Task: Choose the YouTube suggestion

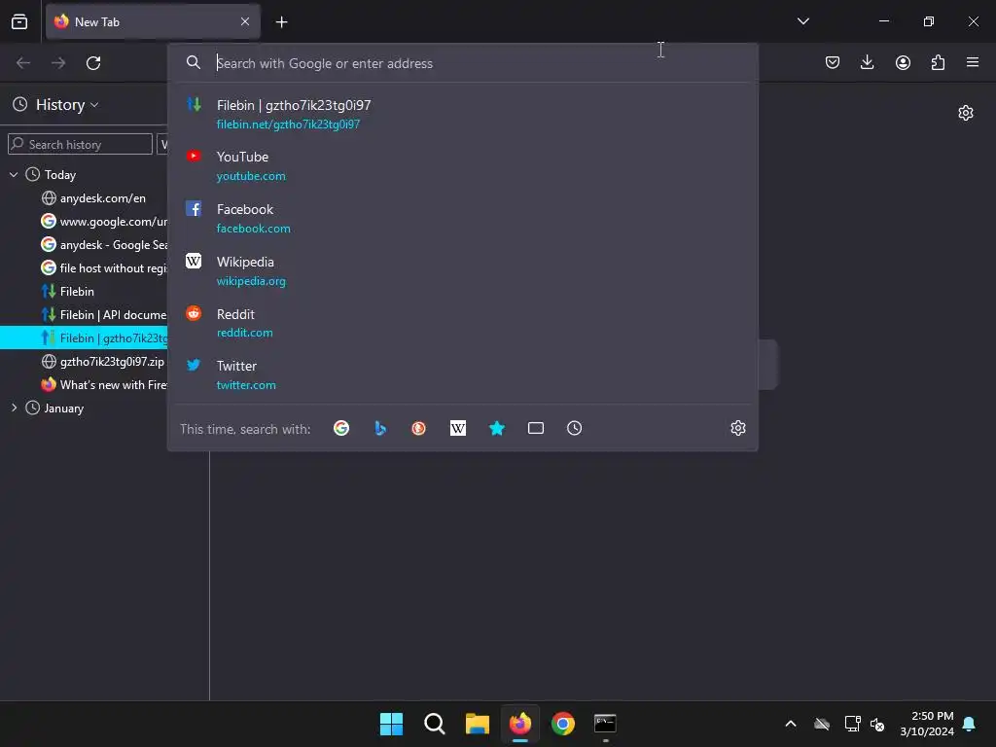Action: (462, 165)
